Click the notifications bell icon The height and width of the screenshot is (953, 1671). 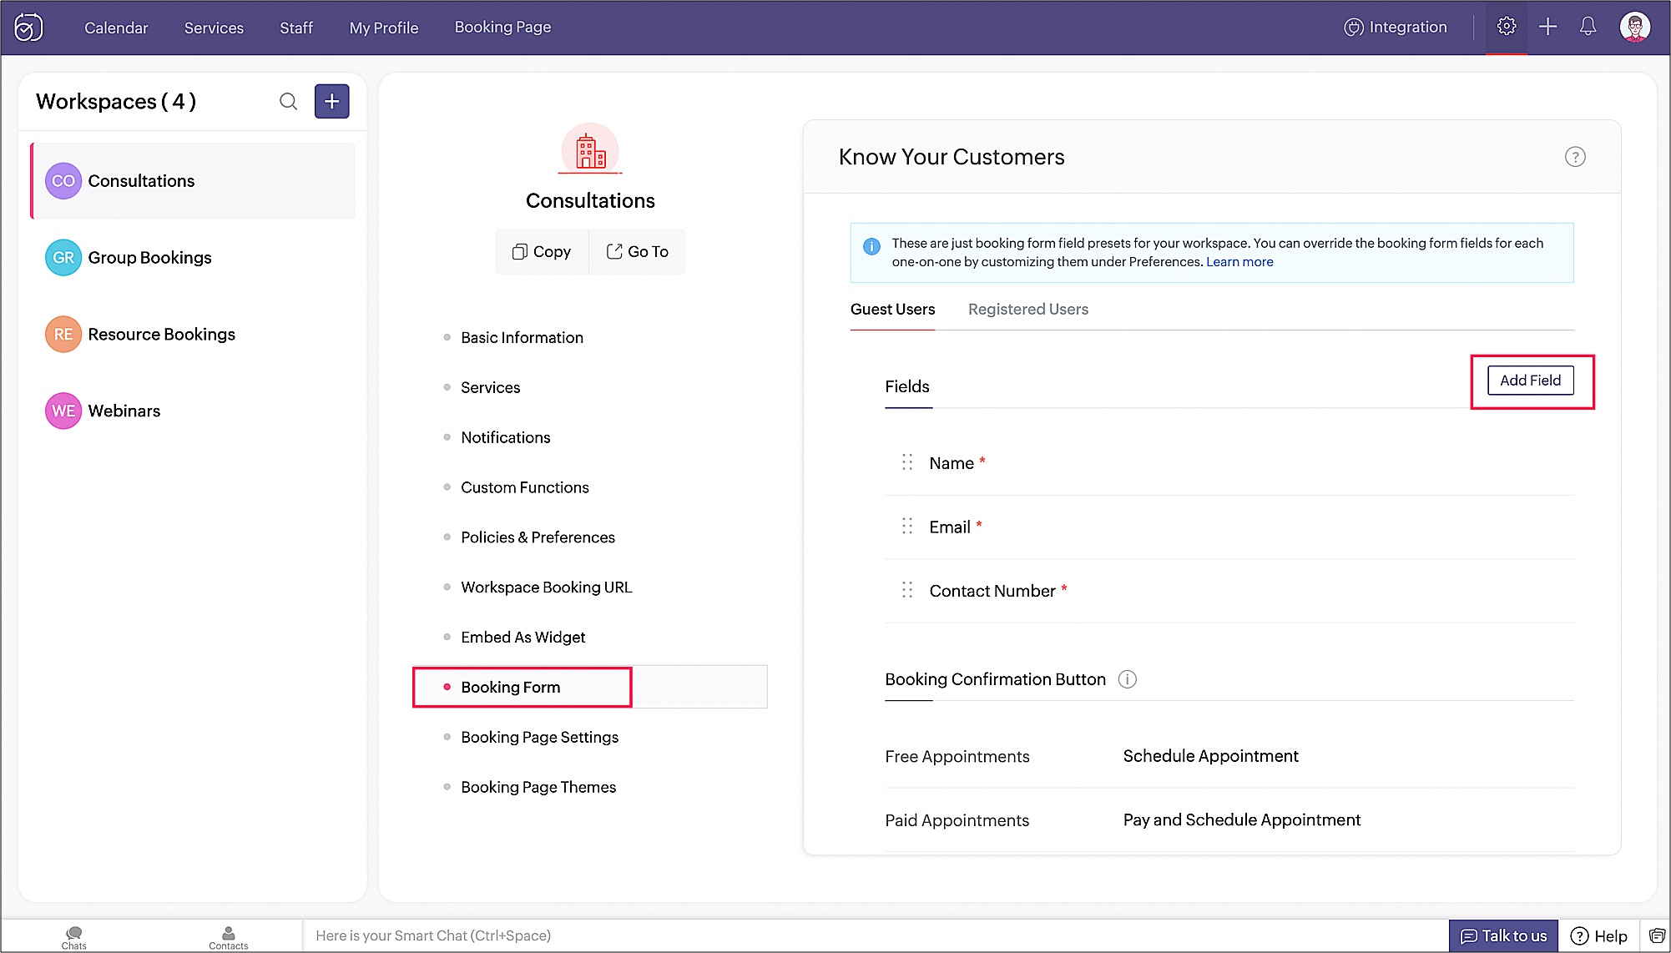click(1588, 27)
